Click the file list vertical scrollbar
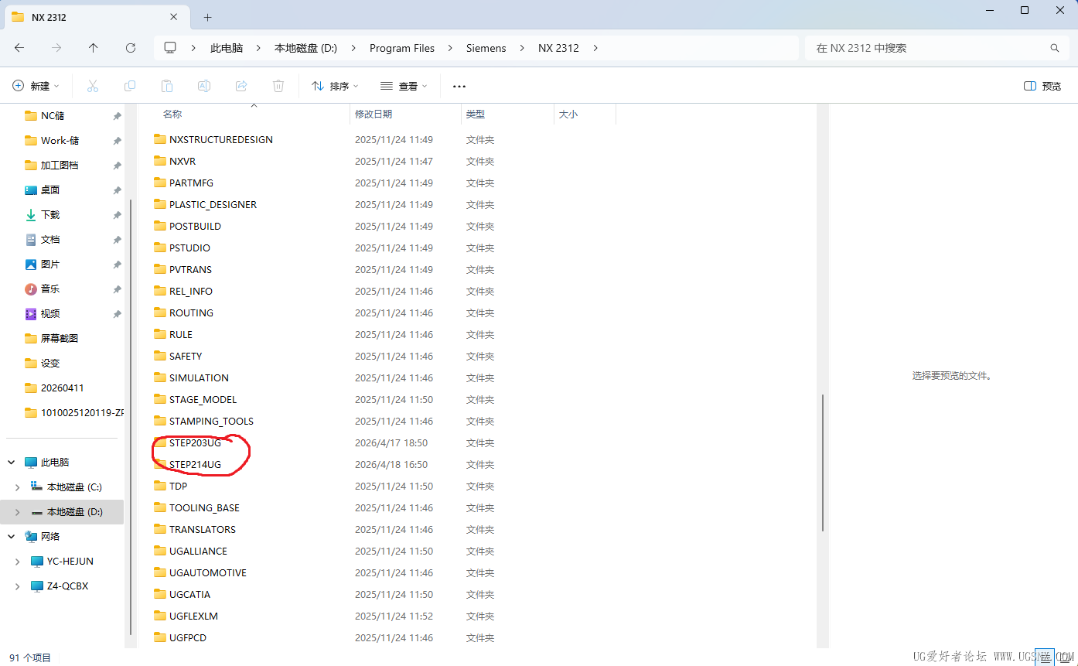This screenshot has width=1078, height=666. [823, 463]
